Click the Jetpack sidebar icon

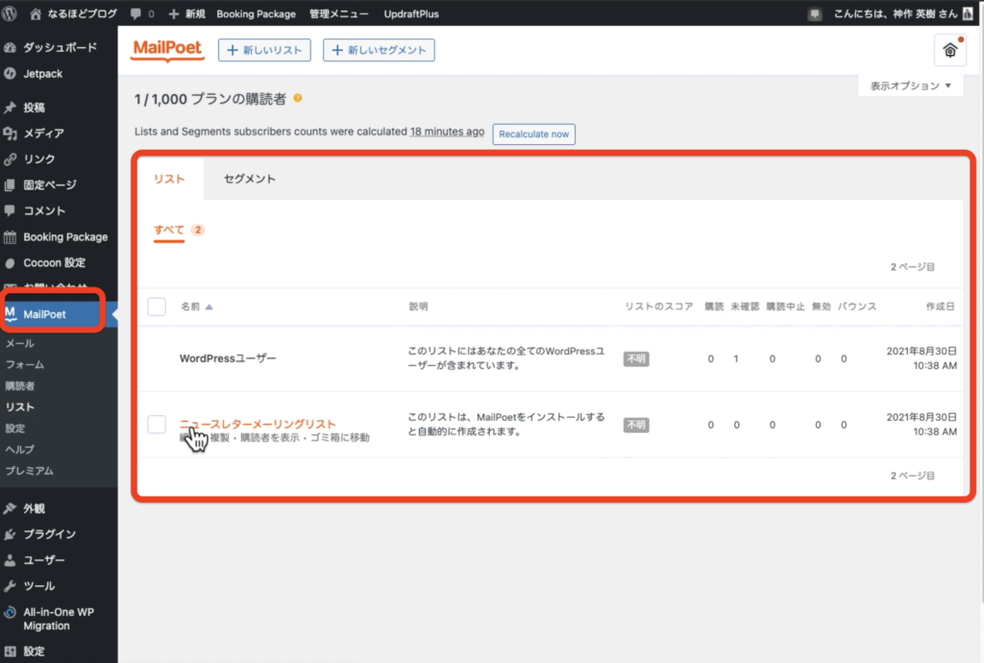[10, 73]
